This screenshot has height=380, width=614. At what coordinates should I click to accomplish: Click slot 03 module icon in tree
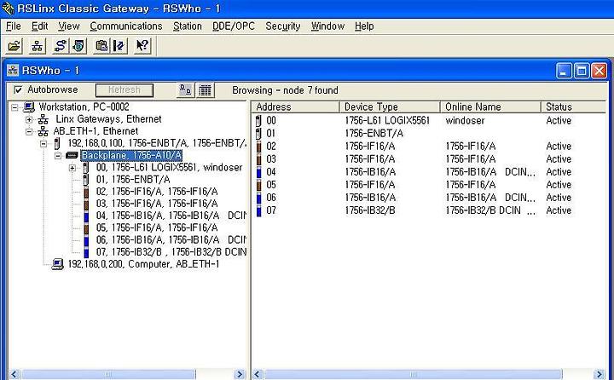coord(86,204)
